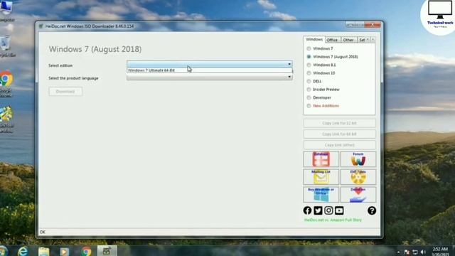Screen dimensions: 455x256
Task: Select the Insider Preview radio button
Action: click(309, 90)
